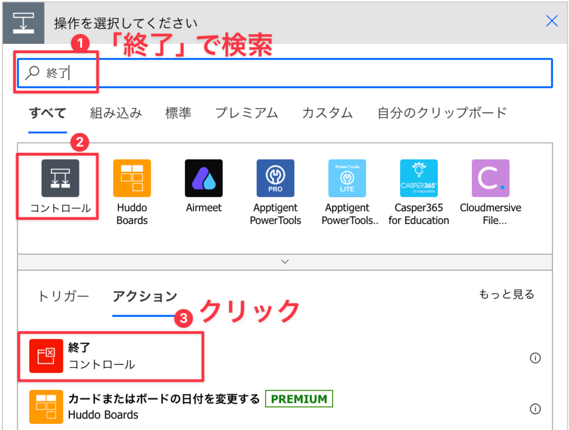Select Apptigent PowerTools LITE connector
The image size is (569, 430).
347,178
